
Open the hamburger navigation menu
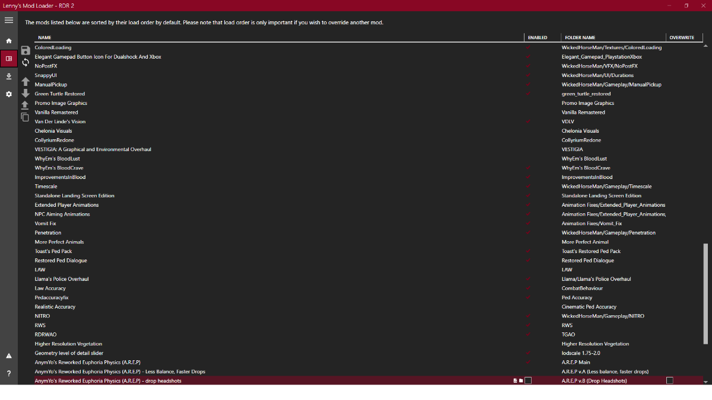[8, 20]
